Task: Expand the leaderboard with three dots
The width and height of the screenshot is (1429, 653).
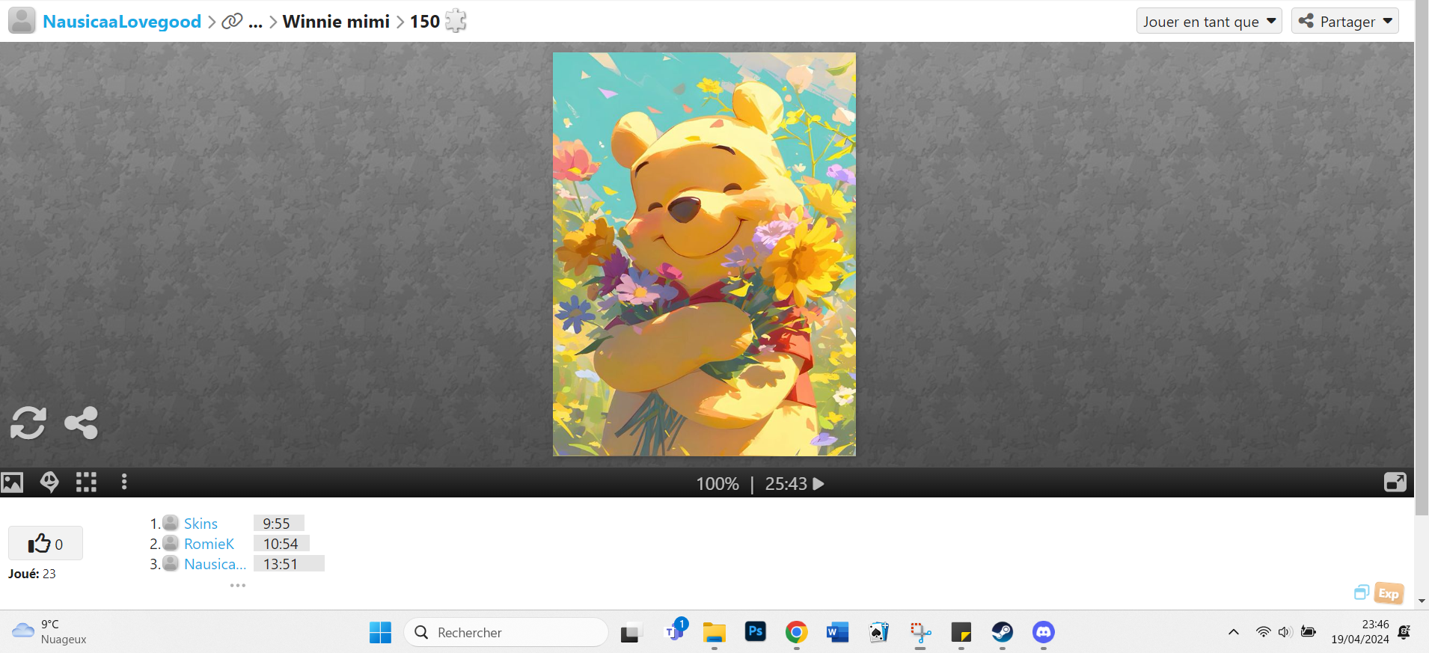Action: click(238, 585)
